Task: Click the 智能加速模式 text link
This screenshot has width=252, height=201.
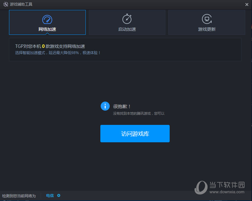Action: pos(33,53)
